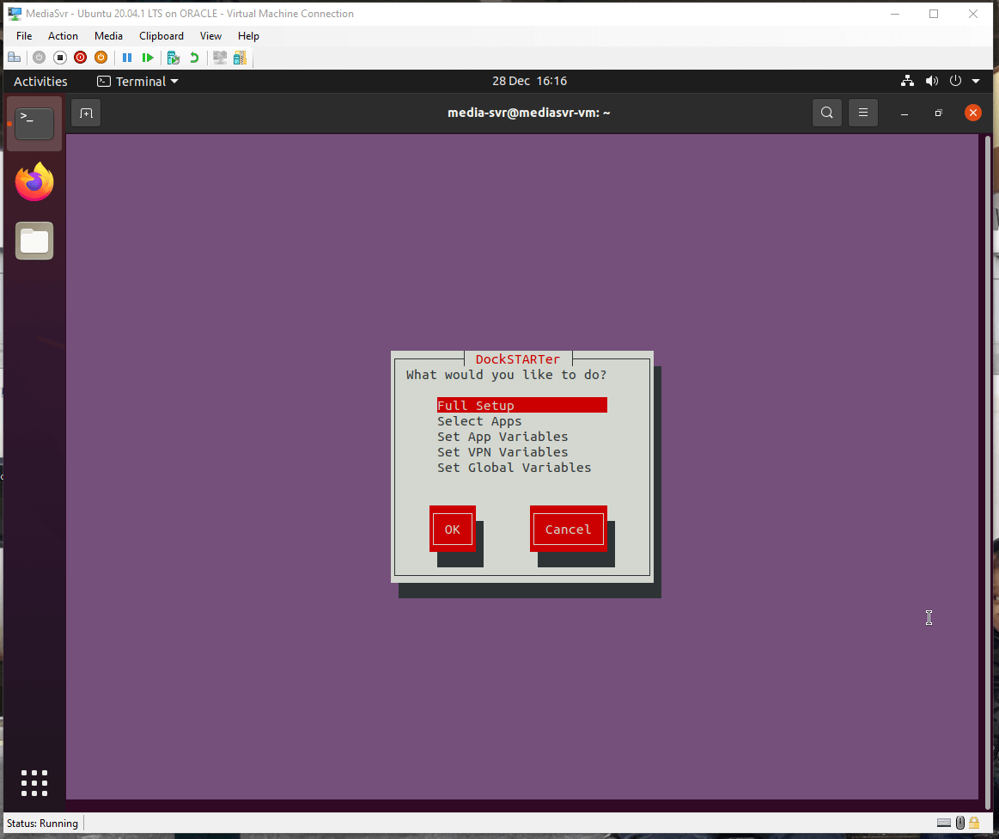This screenshot has height=839, width=999.
Task: Minimize the Ubuntu terminal window
Action: [x=904, y=113]
